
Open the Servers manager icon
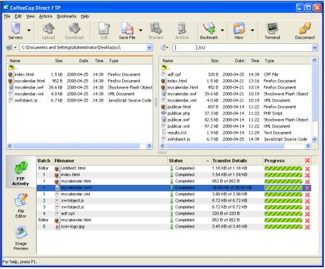[x=16, y=28]
